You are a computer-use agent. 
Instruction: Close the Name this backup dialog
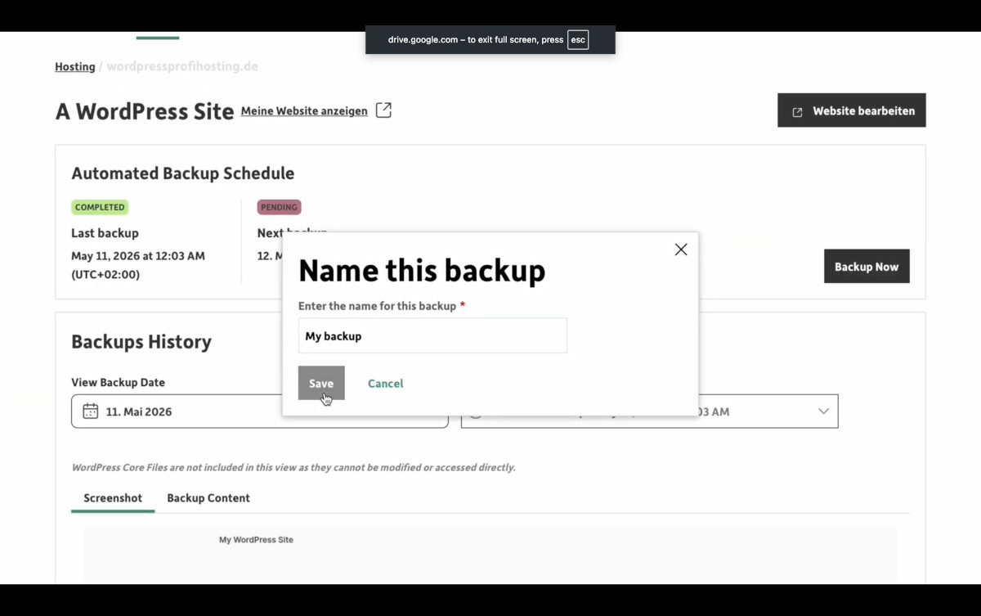coord(681,250)
